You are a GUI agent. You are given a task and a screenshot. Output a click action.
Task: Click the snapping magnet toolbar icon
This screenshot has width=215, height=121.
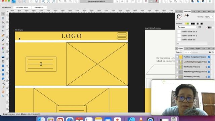(x=157, y=1)
